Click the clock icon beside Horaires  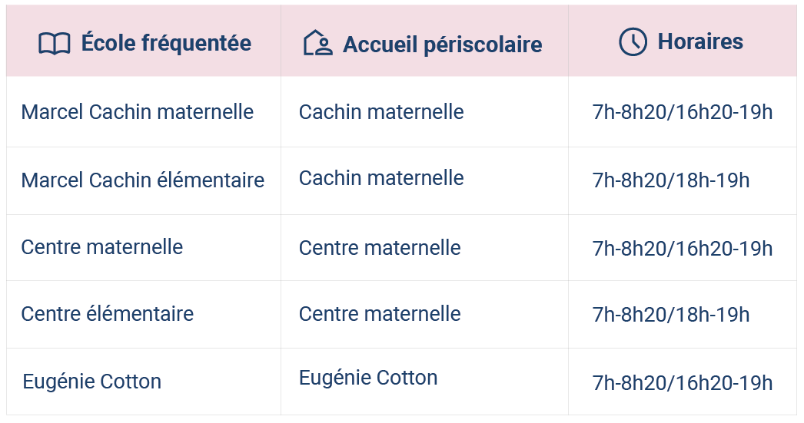pyautogui.click(x=633, y=41)
